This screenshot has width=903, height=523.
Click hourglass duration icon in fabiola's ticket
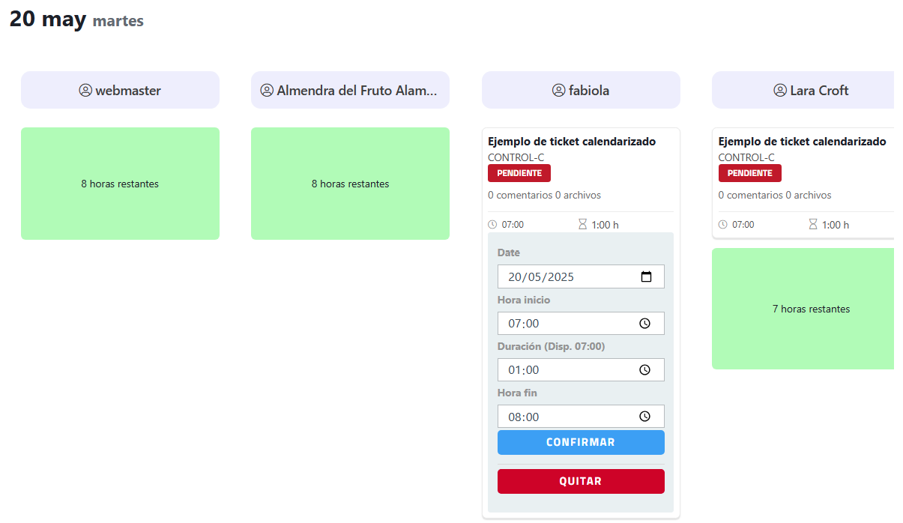click(583, 224)
